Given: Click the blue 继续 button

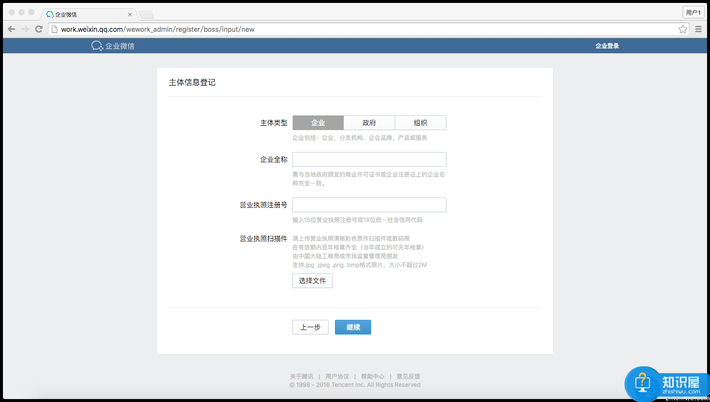Looking at the screenshot, I should tap(353, 327).
